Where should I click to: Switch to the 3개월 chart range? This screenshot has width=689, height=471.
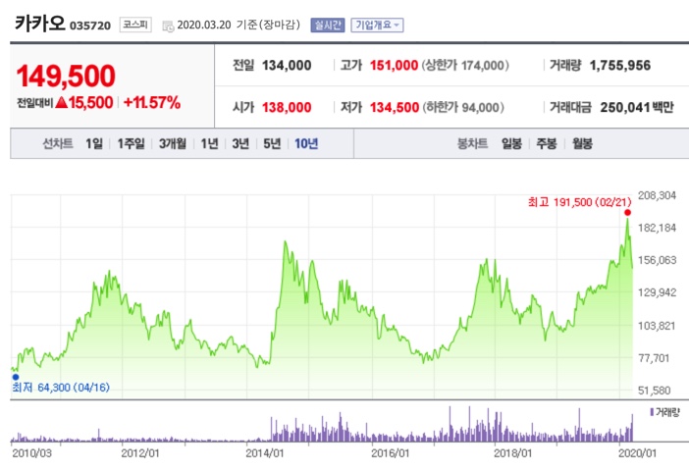coord(173,143)
